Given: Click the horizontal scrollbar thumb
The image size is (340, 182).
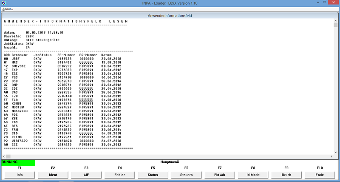Looking at the screenshot, I should [8, 156].
